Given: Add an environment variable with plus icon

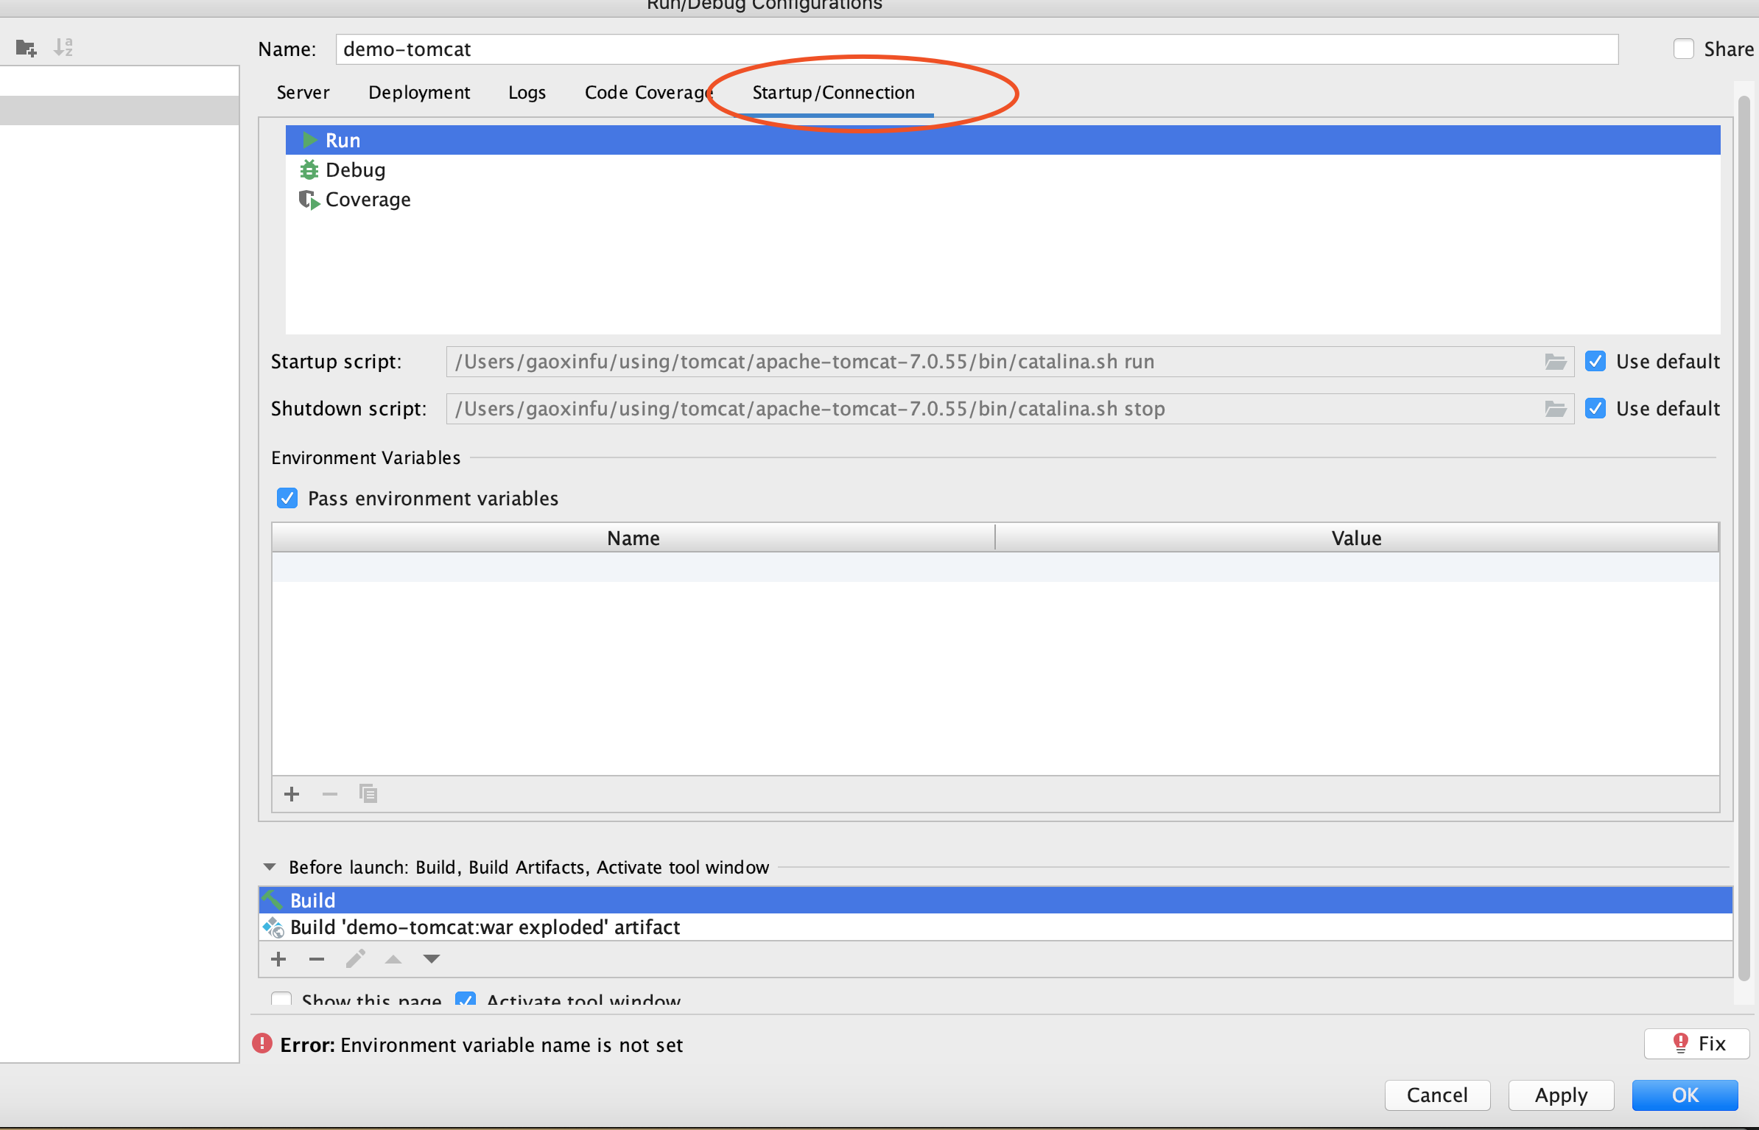Looking at the screenshot, I should click(292, 794).
